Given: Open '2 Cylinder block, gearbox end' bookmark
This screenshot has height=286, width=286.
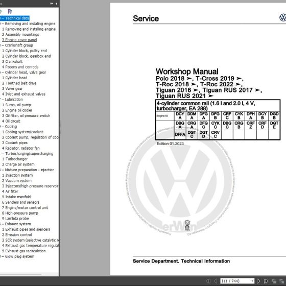Looking at the screenshot, I should [26, 56].
